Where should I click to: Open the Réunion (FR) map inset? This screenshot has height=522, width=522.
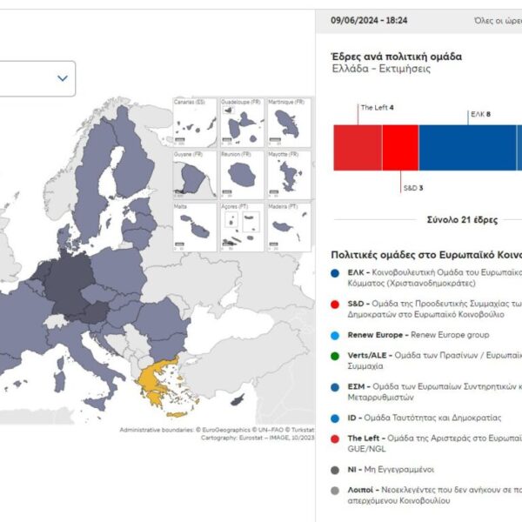(x=242, y=175)
